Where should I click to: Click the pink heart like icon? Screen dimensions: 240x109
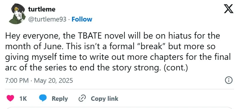click(x=10, y=98)
